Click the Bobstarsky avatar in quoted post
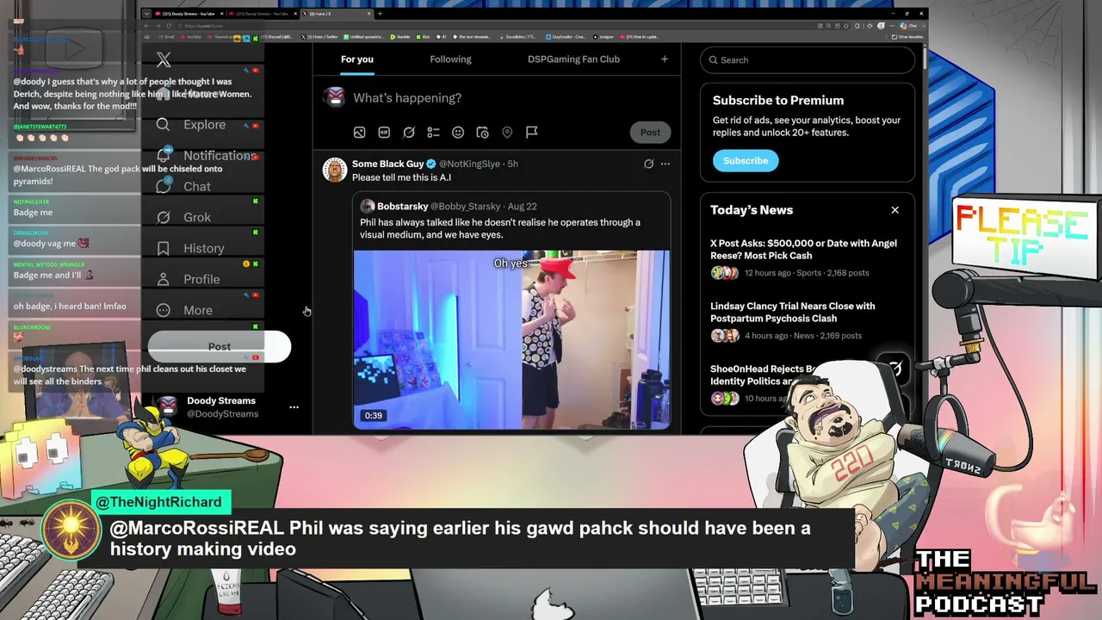The image size is (1102, 620). click(x=367, y=207)
